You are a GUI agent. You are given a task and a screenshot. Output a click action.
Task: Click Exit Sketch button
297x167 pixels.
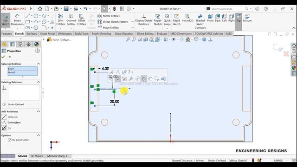coord(5,20)
